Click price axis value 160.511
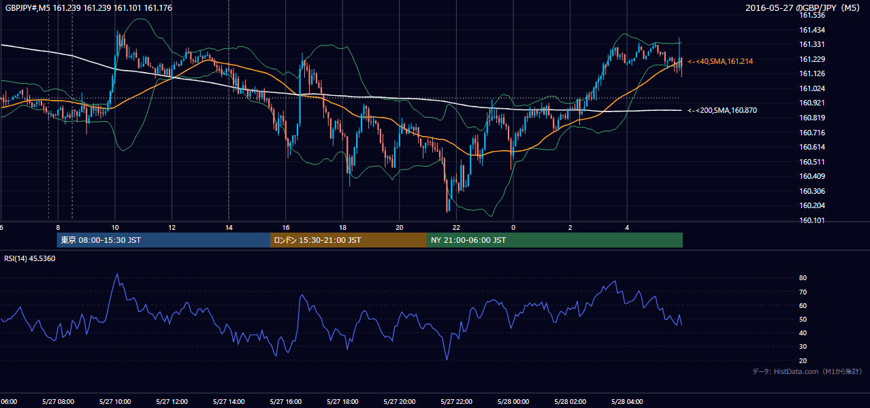Image resolution: width=870 pixels, height=408 pixels. coord(812,162)
